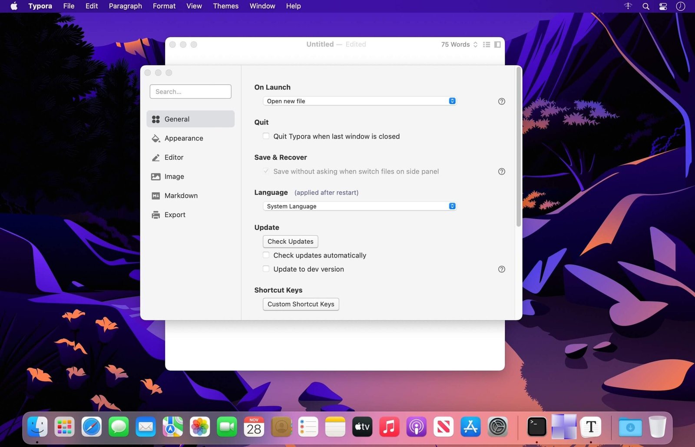Screen dimensions: 695x447
Task: Switch to the Markdown settings pane
Action: coord(181,195)
